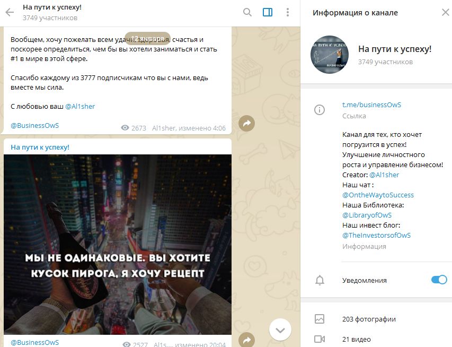Close the channel info panel
Image resolution: width=452 pixels, height=347 pixels.
coord(446,12)
